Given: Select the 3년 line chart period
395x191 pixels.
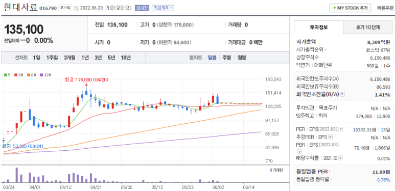Looking at the screenshot, I should [x=98, y=58].
